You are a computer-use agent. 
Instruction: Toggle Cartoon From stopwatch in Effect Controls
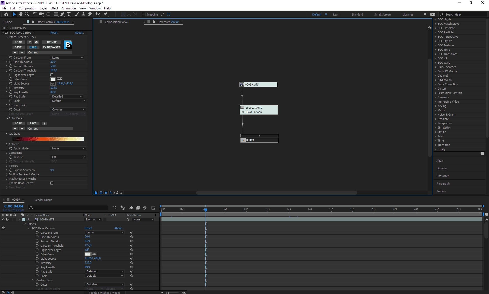pos(11,58)
